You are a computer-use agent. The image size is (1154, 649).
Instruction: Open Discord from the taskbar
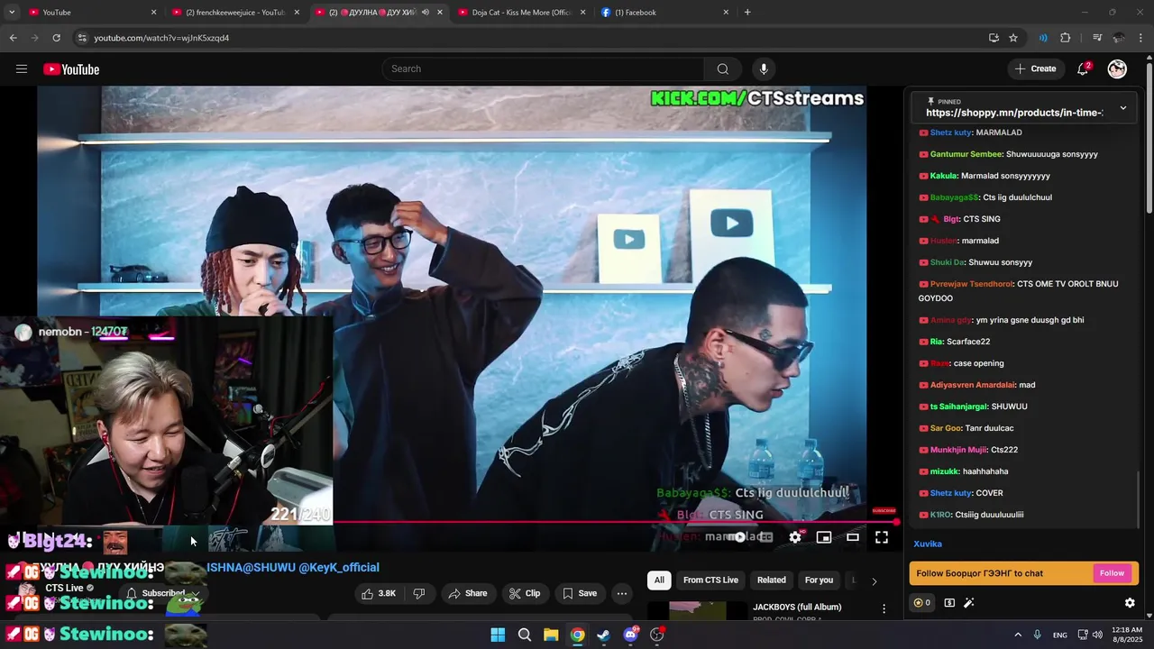click(630, 635)
